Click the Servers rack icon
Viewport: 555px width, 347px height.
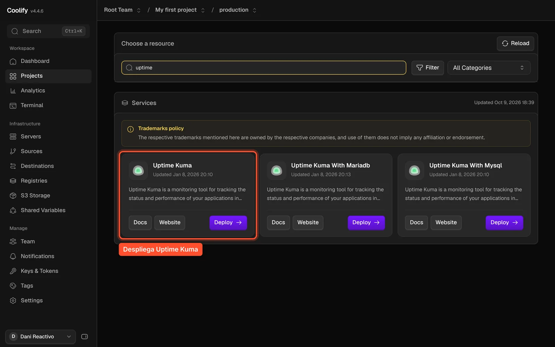(x=13, y=137)
